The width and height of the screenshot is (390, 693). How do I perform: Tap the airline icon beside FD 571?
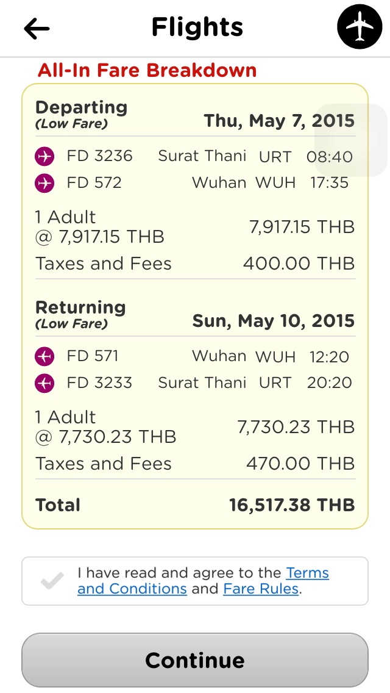tap(44, 356)
